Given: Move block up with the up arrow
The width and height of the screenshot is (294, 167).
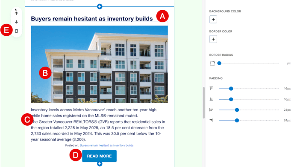Looking at the screenshot, I should click(17, 13).
